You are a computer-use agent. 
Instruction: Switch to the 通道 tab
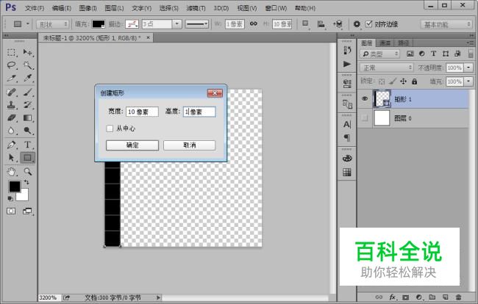pyautogui.click(x=385, y=43)
